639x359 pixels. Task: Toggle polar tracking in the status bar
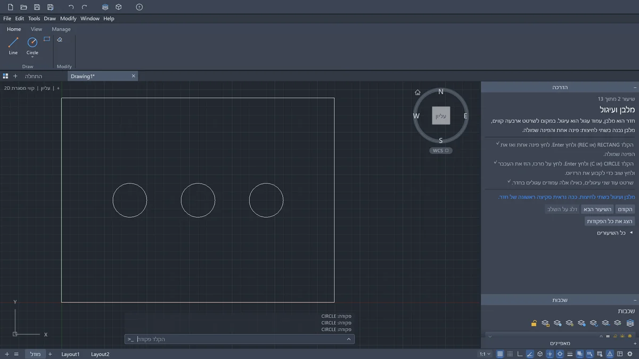530,354
